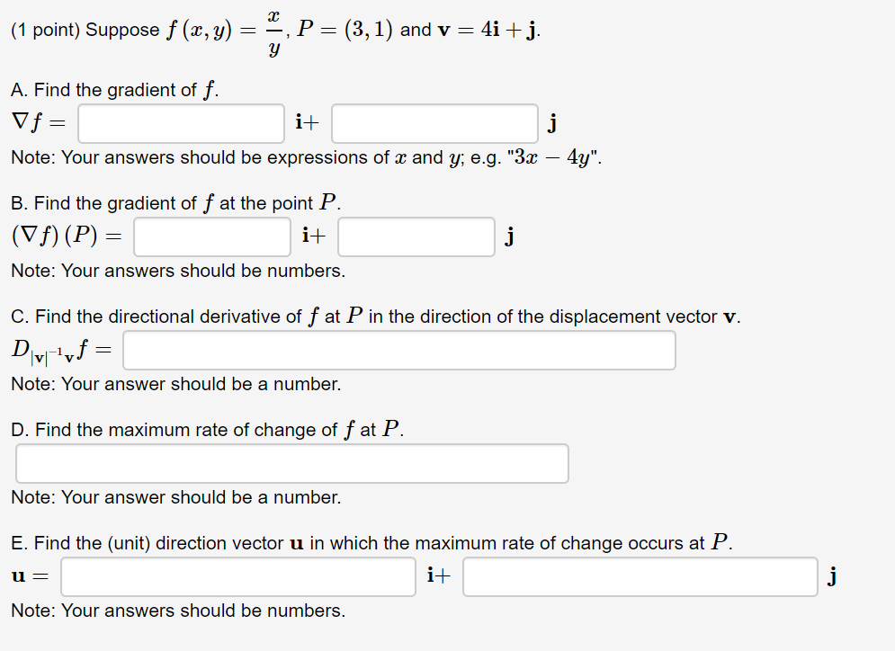Click the ∇f j-component answer box

[434, 123]
